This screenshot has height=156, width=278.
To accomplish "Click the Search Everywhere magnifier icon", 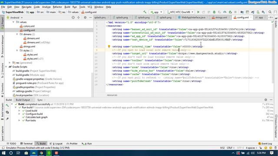I will 270,12.
